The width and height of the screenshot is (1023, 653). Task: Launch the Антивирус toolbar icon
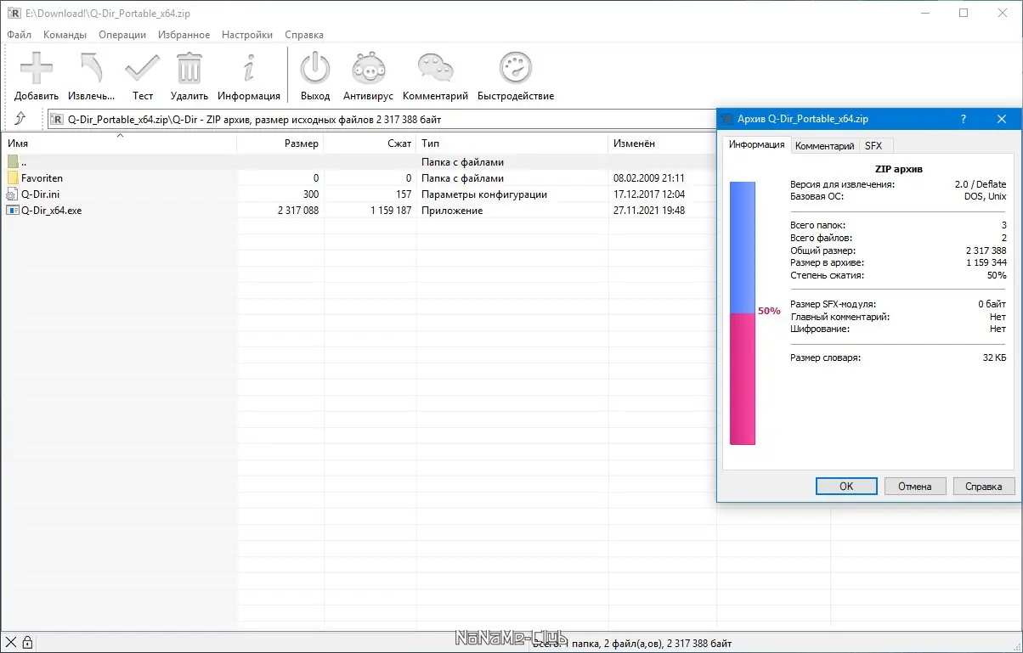(x=368, y=68)
